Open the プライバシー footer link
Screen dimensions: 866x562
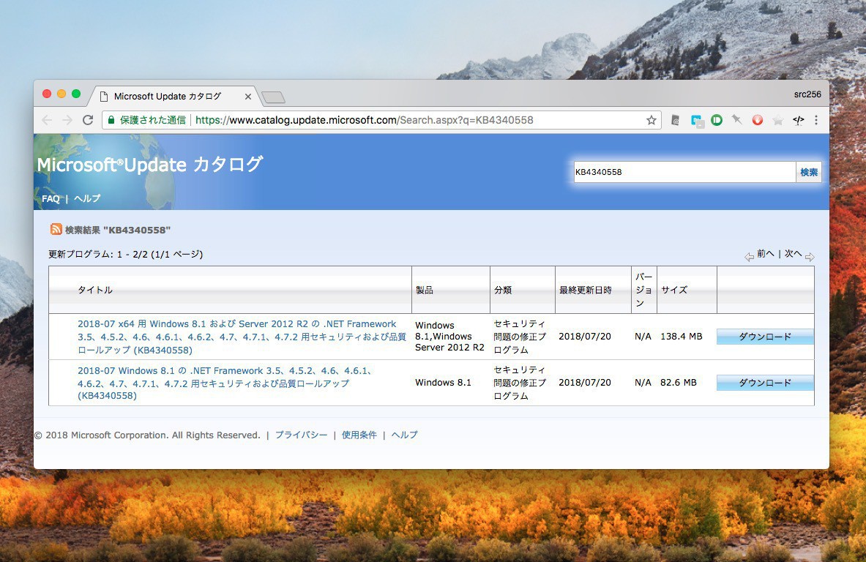[301, 435]
